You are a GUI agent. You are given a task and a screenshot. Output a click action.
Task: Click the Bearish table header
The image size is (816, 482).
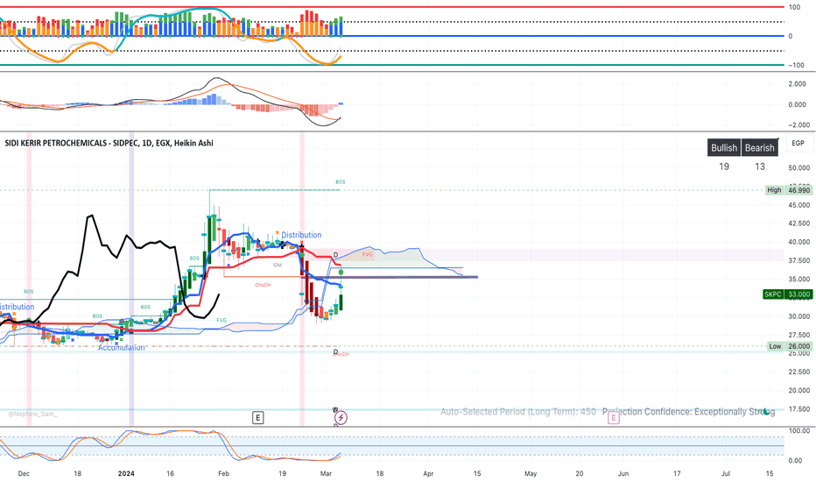760,148
